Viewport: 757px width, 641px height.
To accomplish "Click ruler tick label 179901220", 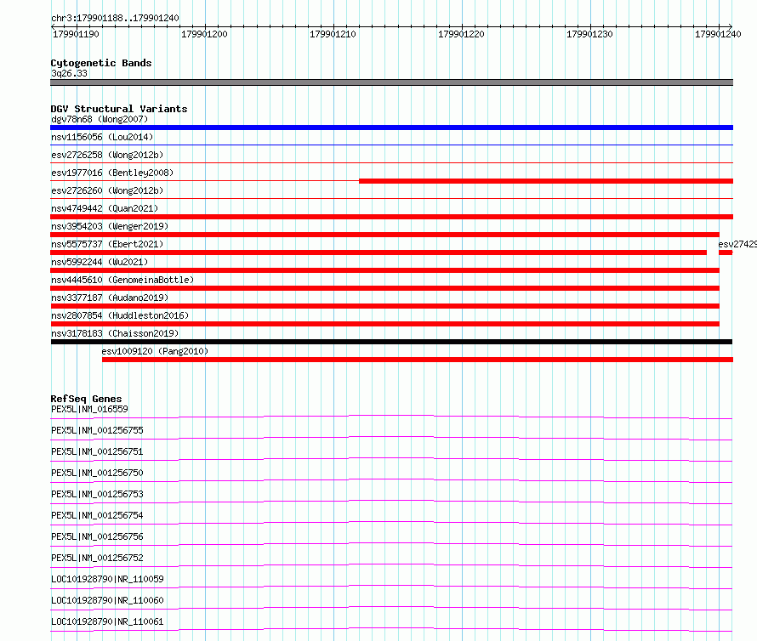I will 461,34.
